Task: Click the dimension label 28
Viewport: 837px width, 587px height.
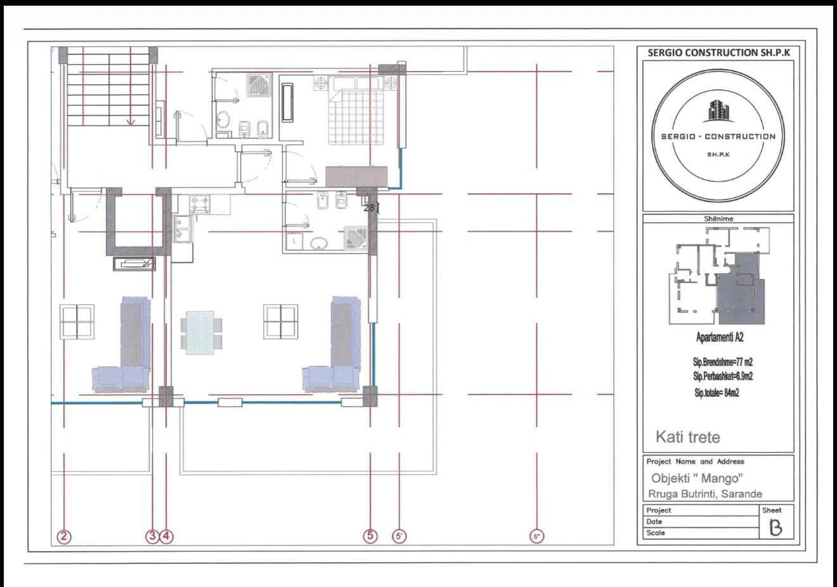Action: (x=369, y=207)
